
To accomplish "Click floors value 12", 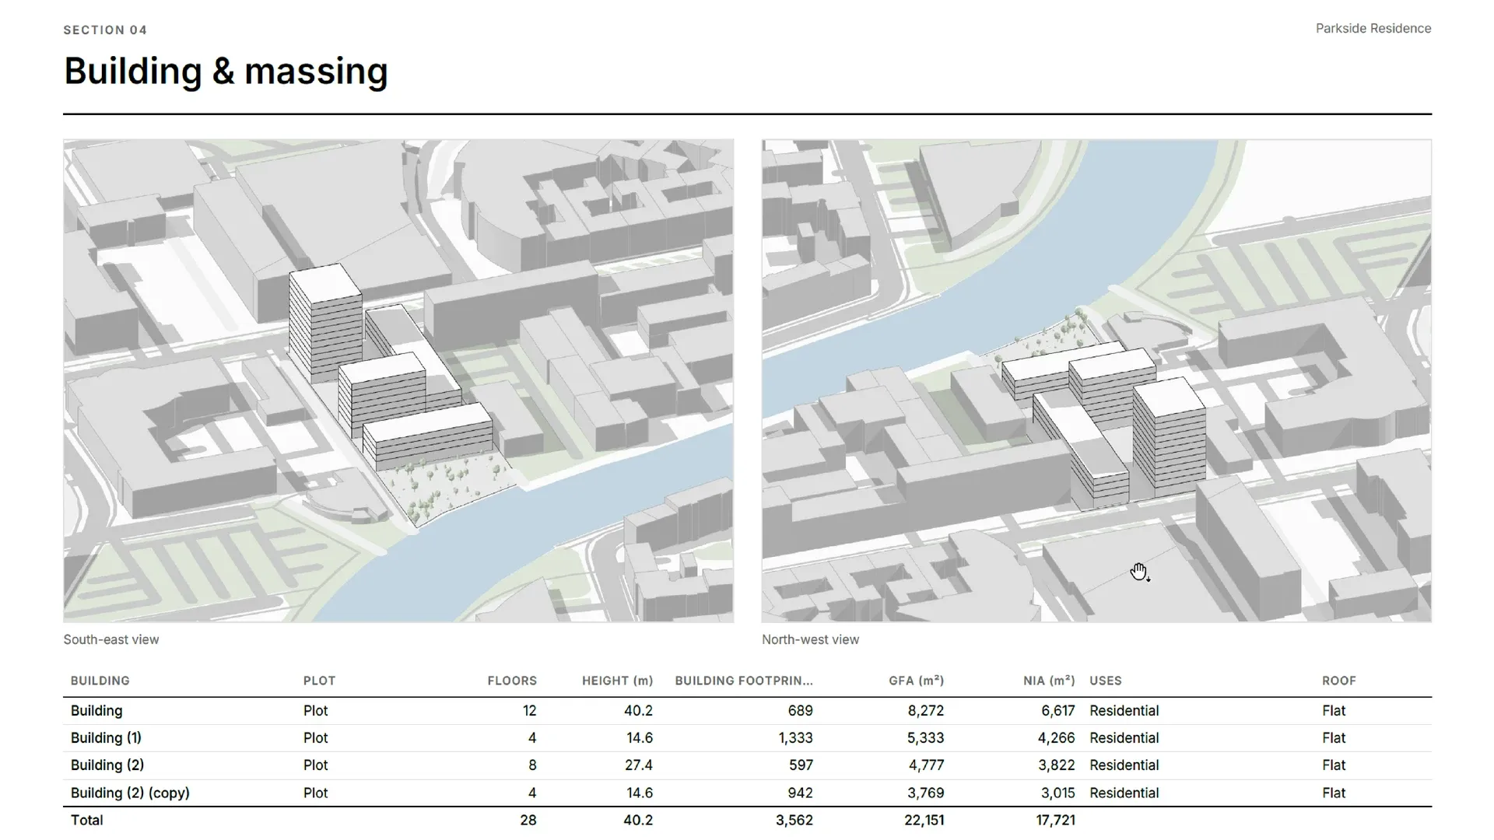I will click(530, 711).
